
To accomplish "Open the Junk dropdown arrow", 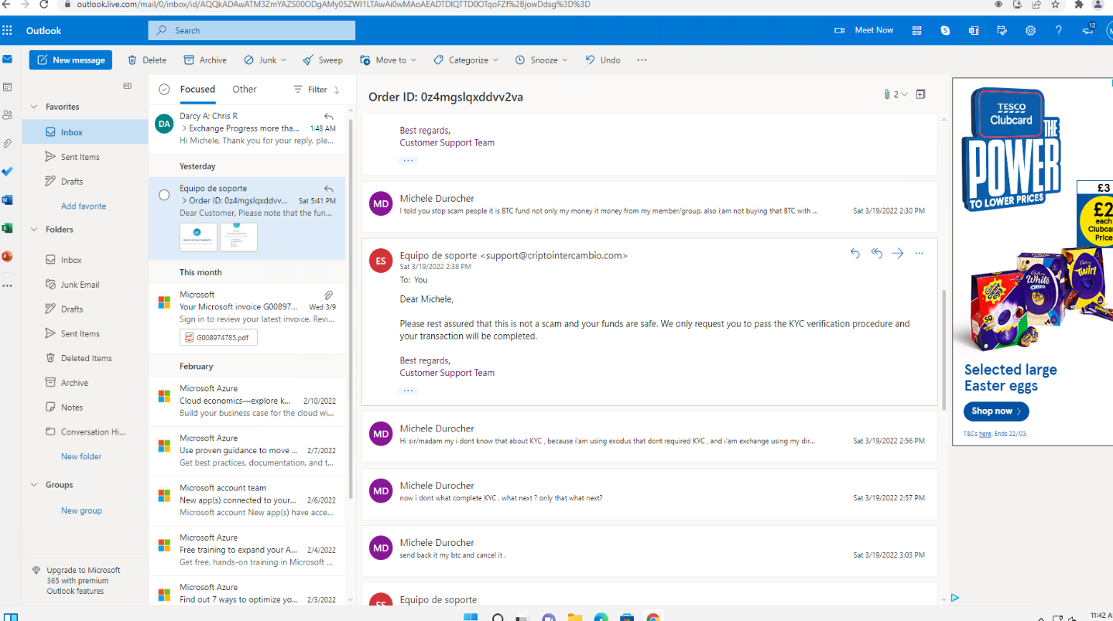I will tap(283, 60).
